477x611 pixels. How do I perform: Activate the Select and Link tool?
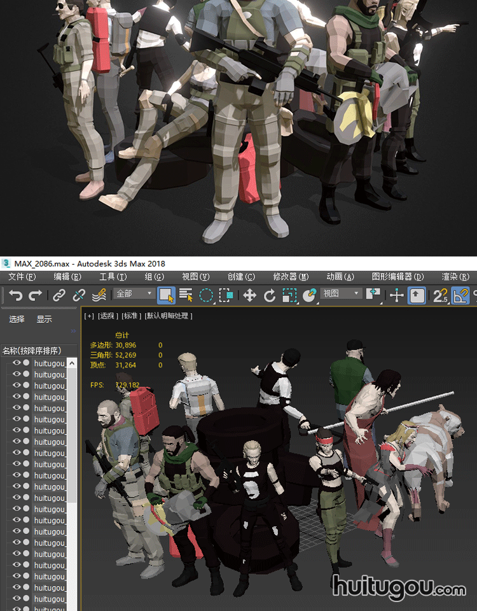coord(59,295)
